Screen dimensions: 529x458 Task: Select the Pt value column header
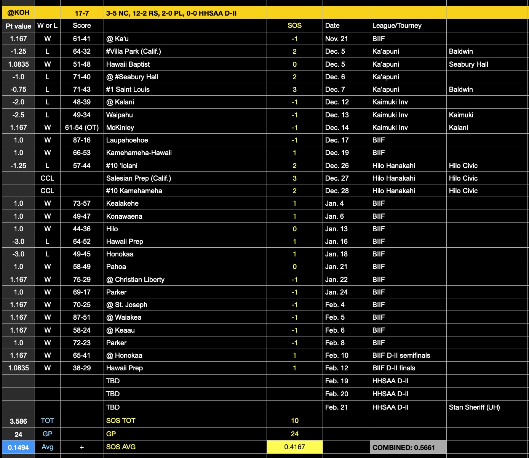(x=18, y=26)
